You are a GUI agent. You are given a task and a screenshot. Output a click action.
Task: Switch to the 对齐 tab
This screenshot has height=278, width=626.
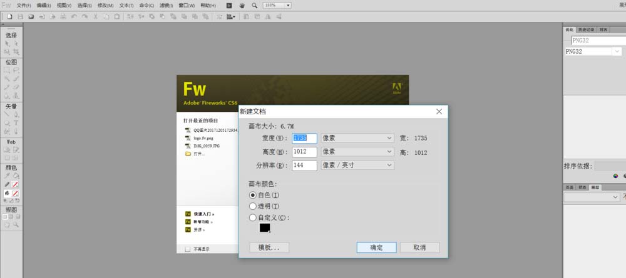(603, 30)
